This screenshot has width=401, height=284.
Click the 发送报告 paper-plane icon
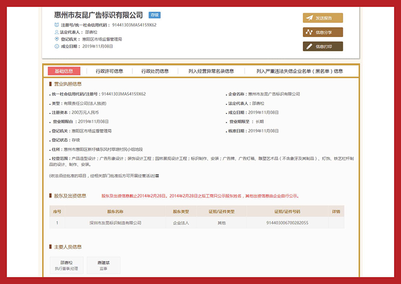pos(309,18)
